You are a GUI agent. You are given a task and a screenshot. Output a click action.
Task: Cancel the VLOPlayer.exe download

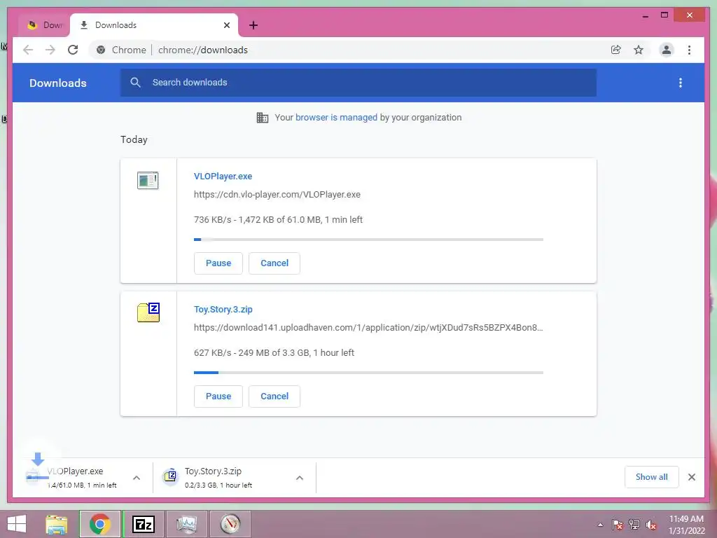click(x=274, y=263)
